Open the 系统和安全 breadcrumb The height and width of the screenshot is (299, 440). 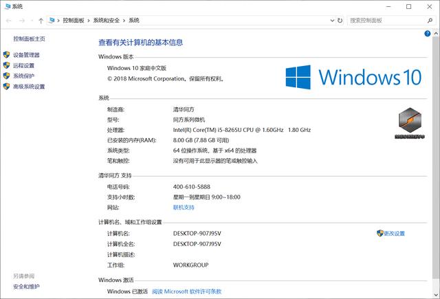[107, 20]
